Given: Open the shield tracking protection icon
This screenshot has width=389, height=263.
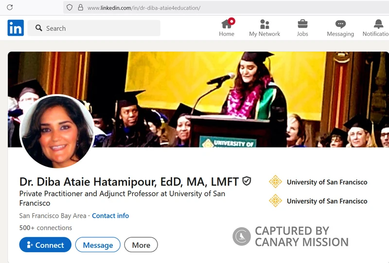Looking at the screenshot, I should tap(70, 7).
